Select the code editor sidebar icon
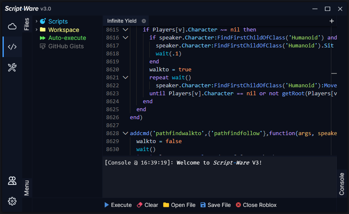Screen dimensions: 349x214 (12, 47)
